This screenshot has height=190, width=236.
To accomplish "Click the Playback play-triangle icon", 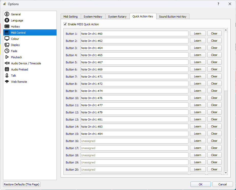I will click(x=7, y=57).
